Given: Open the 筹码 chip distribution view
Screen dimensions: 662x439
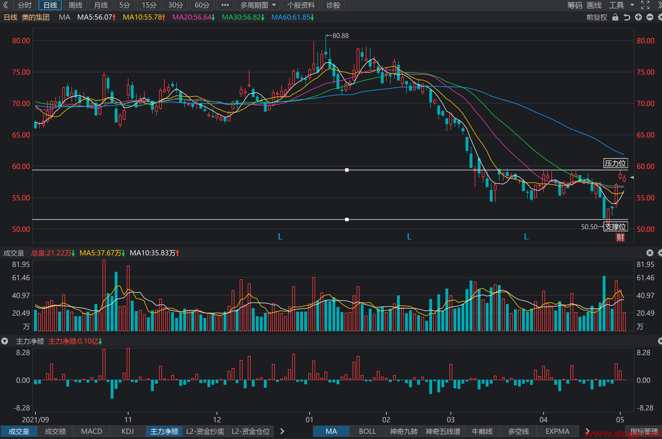Looking at the screenshot, I should [x=574, y=5].
